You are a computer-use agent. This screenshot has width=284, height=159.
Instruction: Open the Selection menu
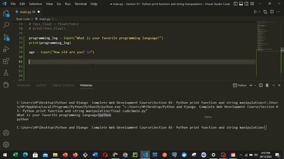coord(35,4)
